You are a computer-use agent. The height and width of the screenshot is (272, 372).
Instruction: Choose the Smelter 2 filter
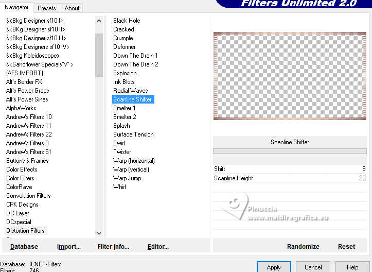125,117
